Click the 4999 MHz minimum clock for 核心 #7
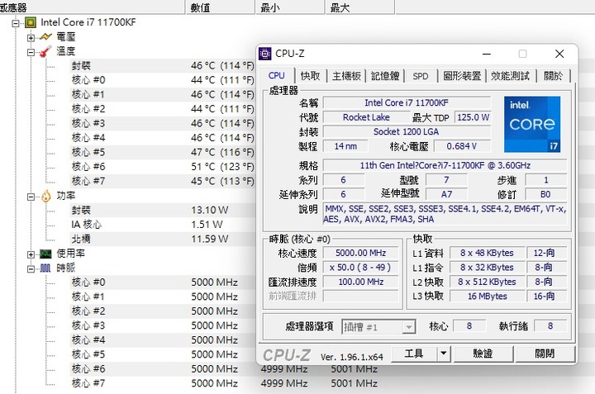This screenshot has height=394, width=595. (283, 383)
